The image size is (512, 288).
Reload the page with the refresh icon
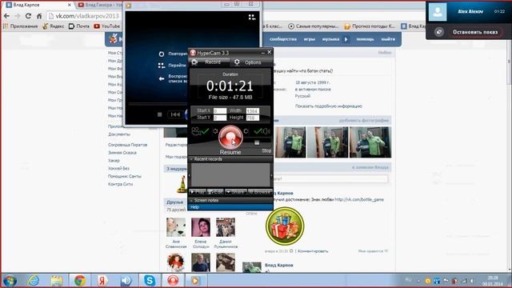point(28,16)
